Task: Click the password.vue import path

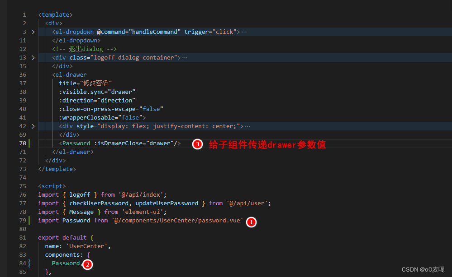Action: [x=177, y=221]
